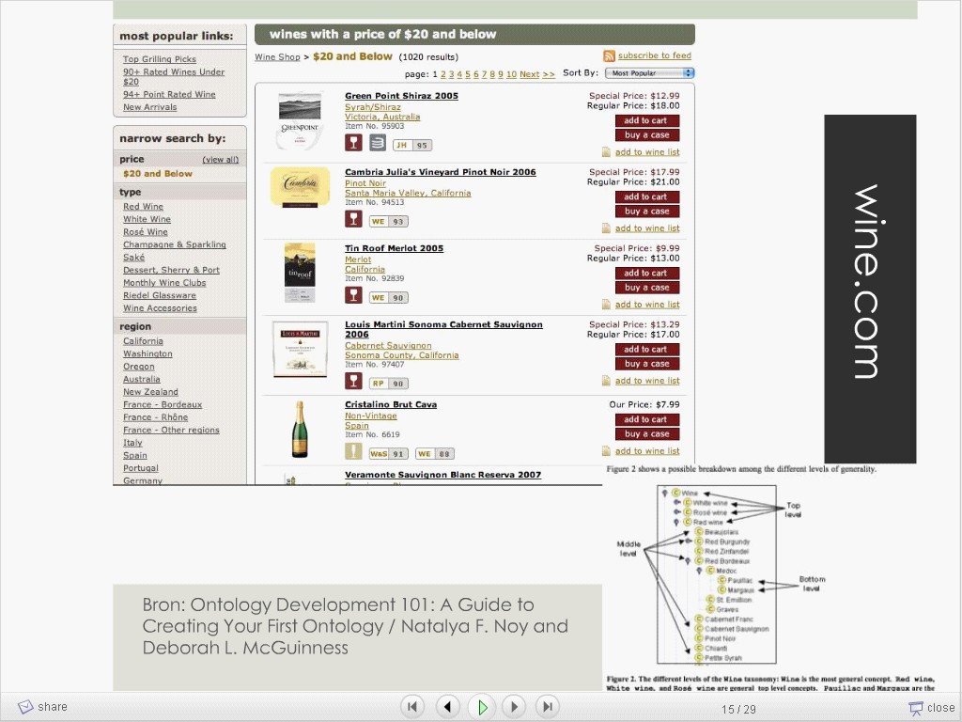Open the subscribe to feed link
Image resolution: width=962 pixels, height=722 pixels.
click(655, 55)
